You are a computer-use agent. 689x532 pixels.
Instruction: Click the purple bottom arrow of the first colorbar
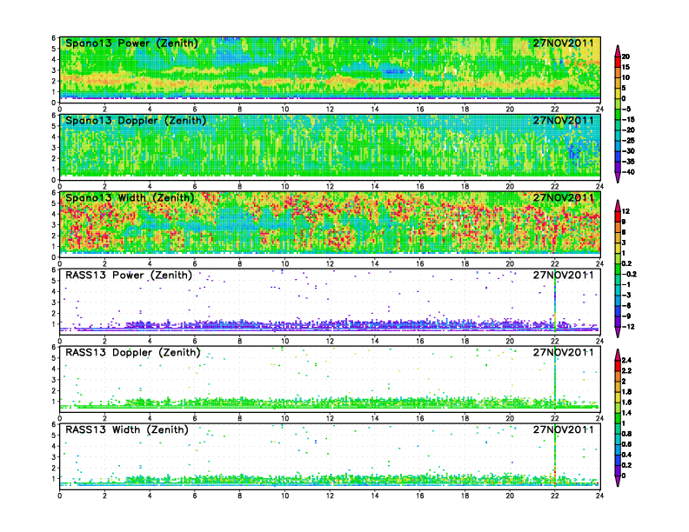618,177
